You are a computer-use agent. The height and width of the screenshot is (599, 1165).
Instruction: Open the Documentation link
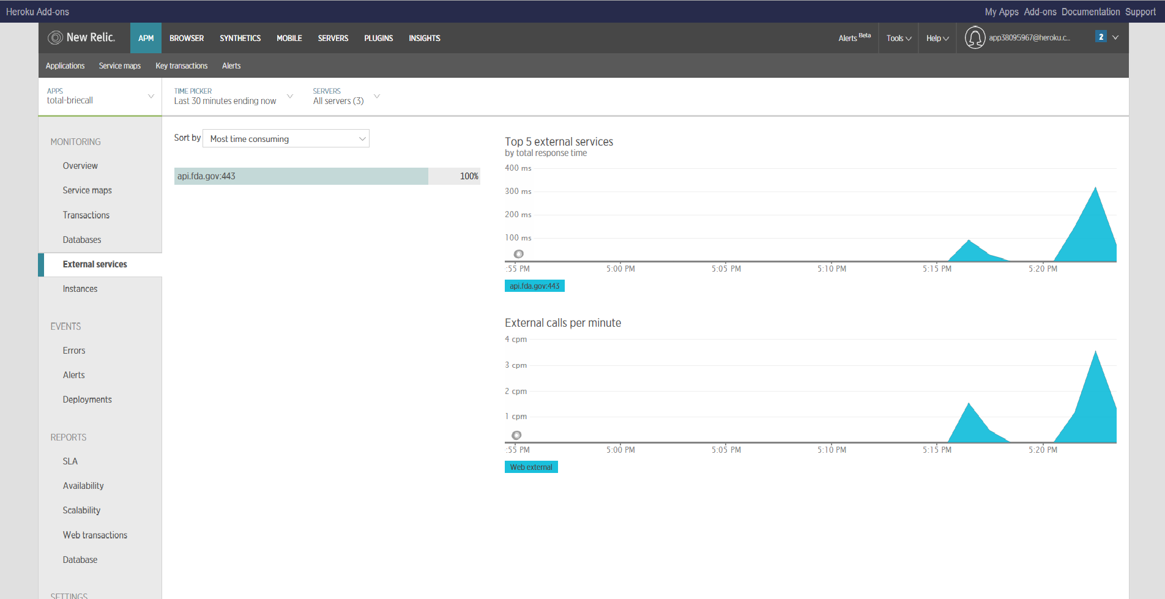(1090, 12)
